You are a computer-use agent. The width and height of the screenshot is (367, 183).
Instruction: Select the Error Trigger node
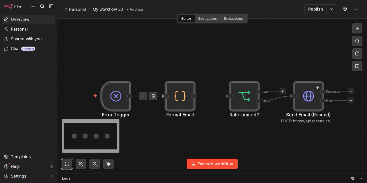[116, 96]
